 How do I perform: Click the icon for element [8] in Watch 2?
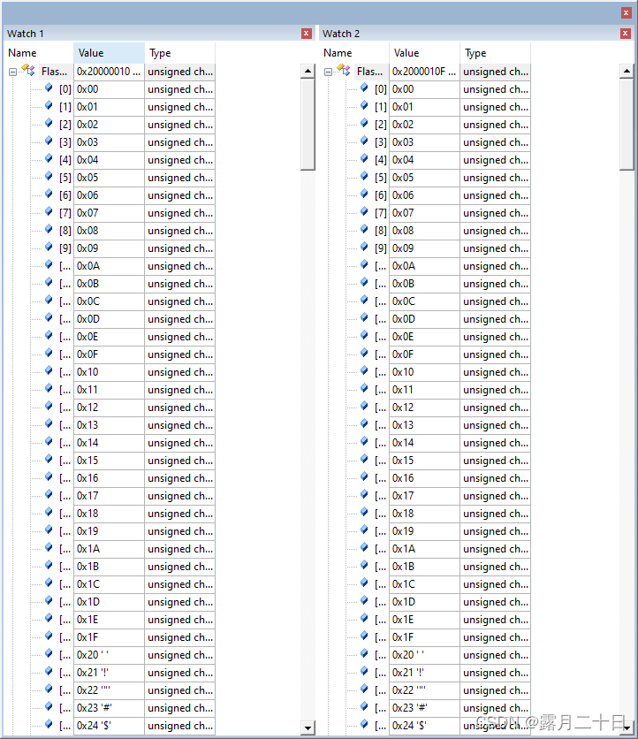(364, 230)
